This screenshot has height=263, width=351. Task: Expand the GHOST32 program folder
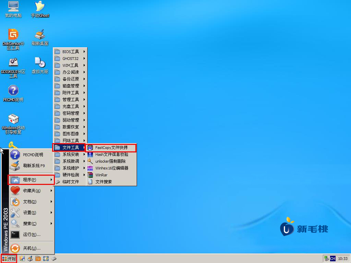[70, 59]
